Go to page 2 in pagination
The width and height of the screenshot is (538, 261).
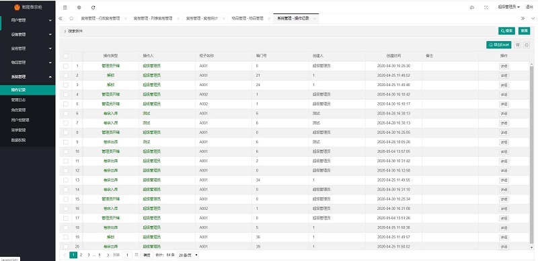[81, 255]
